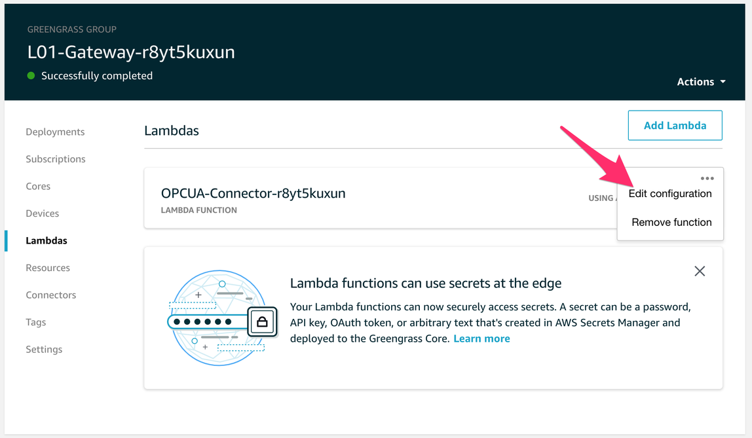Open Tags in the sidebar
752x438 pixels.
pos(36,322)
